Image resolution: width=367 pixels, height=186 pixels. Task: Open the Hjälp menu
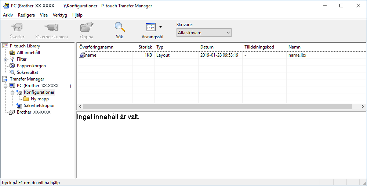(77, 15)
